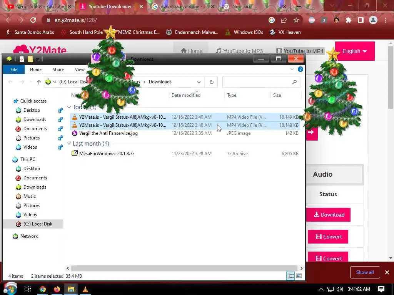Image resolution: width=394 pixels, height=295 pixels.
Task: Open quick access toolbar customize arrow
Action: tap(37, 59)
